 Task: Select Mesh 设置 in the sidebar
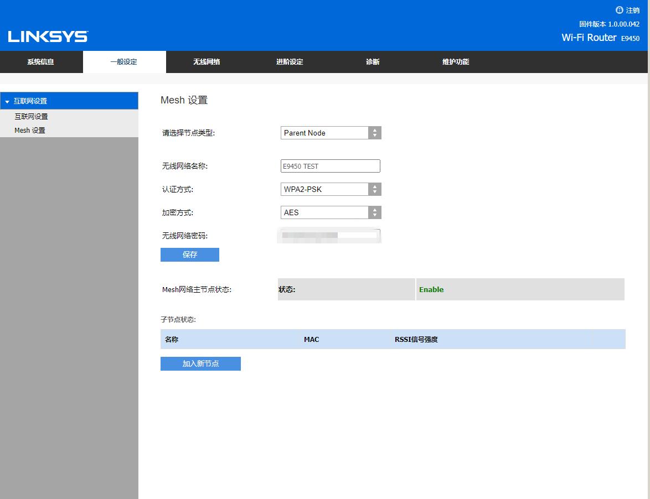point(30,131)
